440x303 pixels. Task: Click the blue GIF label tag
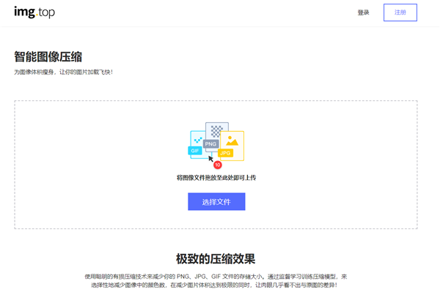pyautogui.click(x=194, y=150)
